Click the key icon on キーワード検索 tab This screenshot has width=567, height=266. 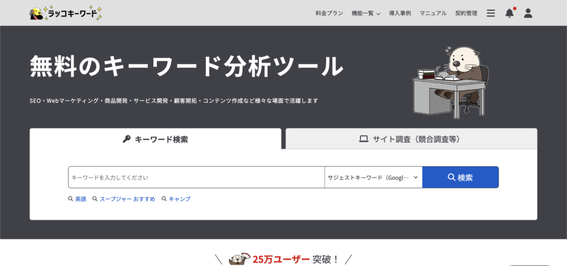127,139
